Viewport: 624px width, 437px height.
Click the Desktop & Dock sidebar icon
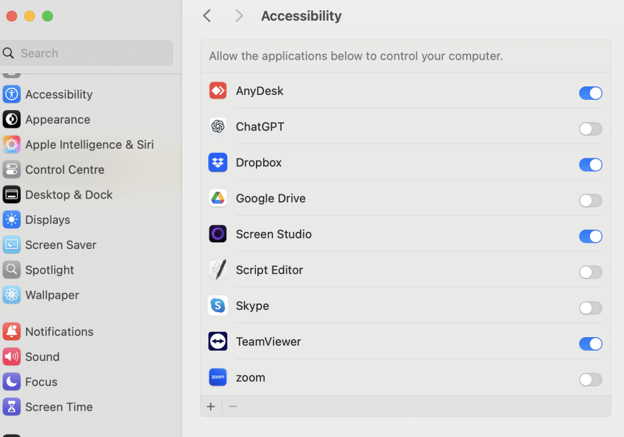coord(12,194)
